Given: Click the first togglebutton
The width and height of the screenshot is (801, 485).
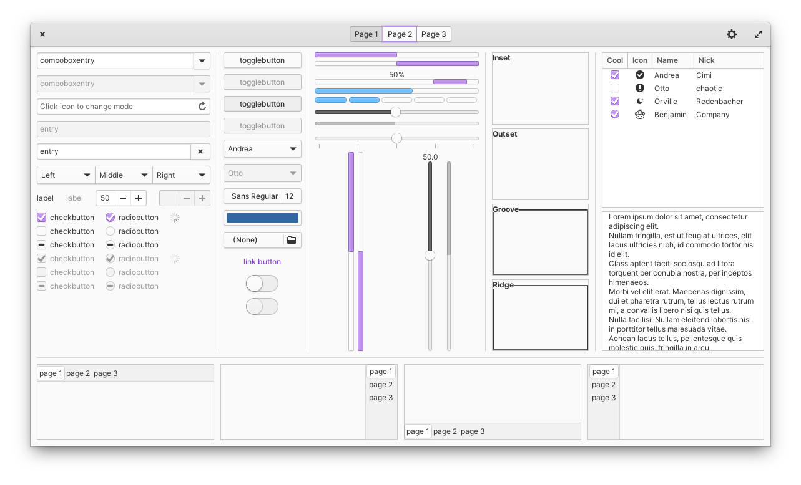Looking at the screenshot, I should click(262, 60).
